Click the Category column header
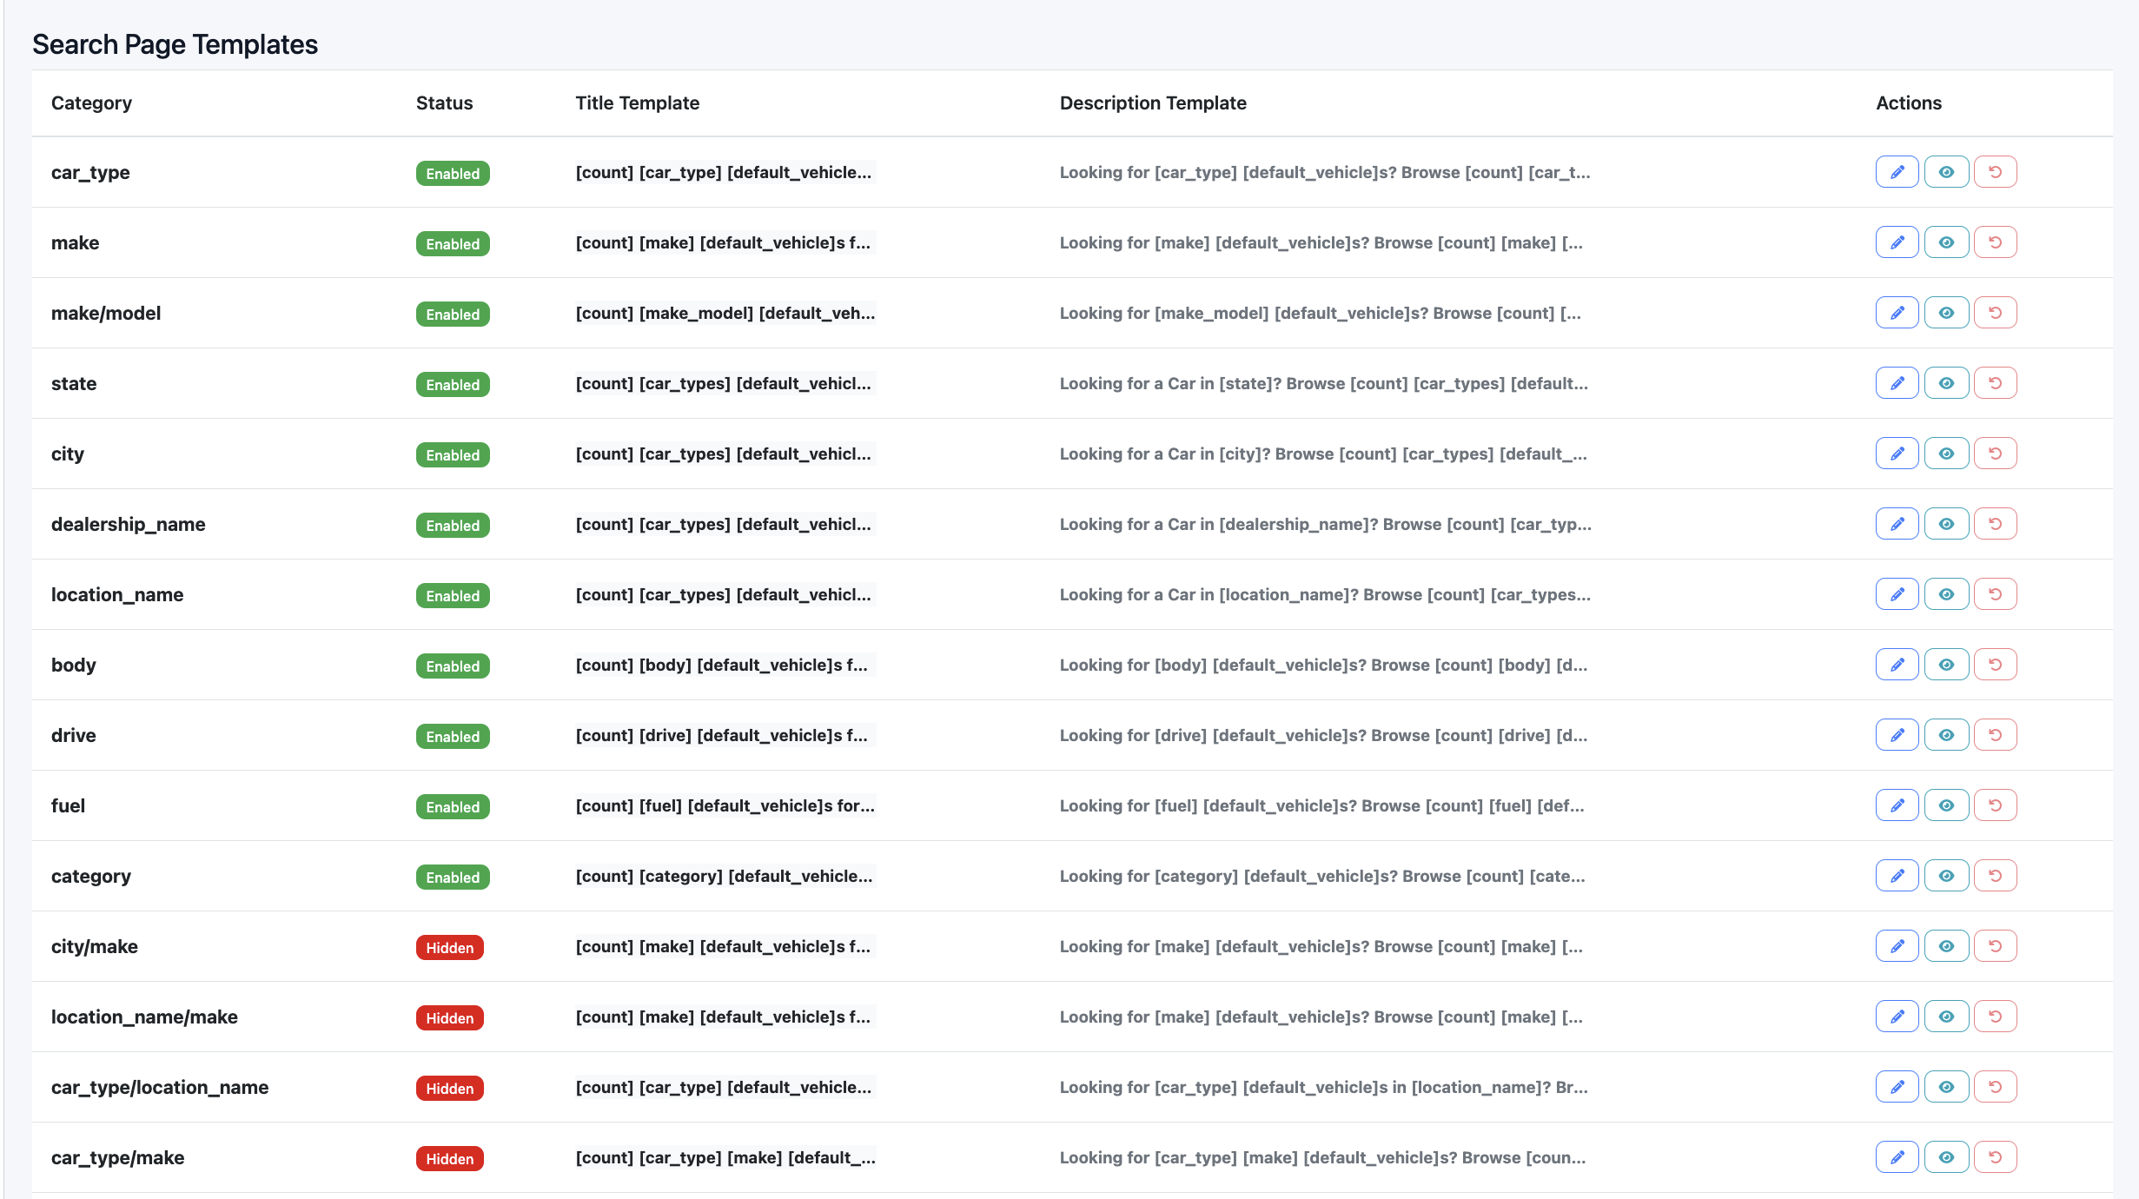The height and width of the screenshot is (1199, 2139). pyautogui.click(x=91, y=103)
